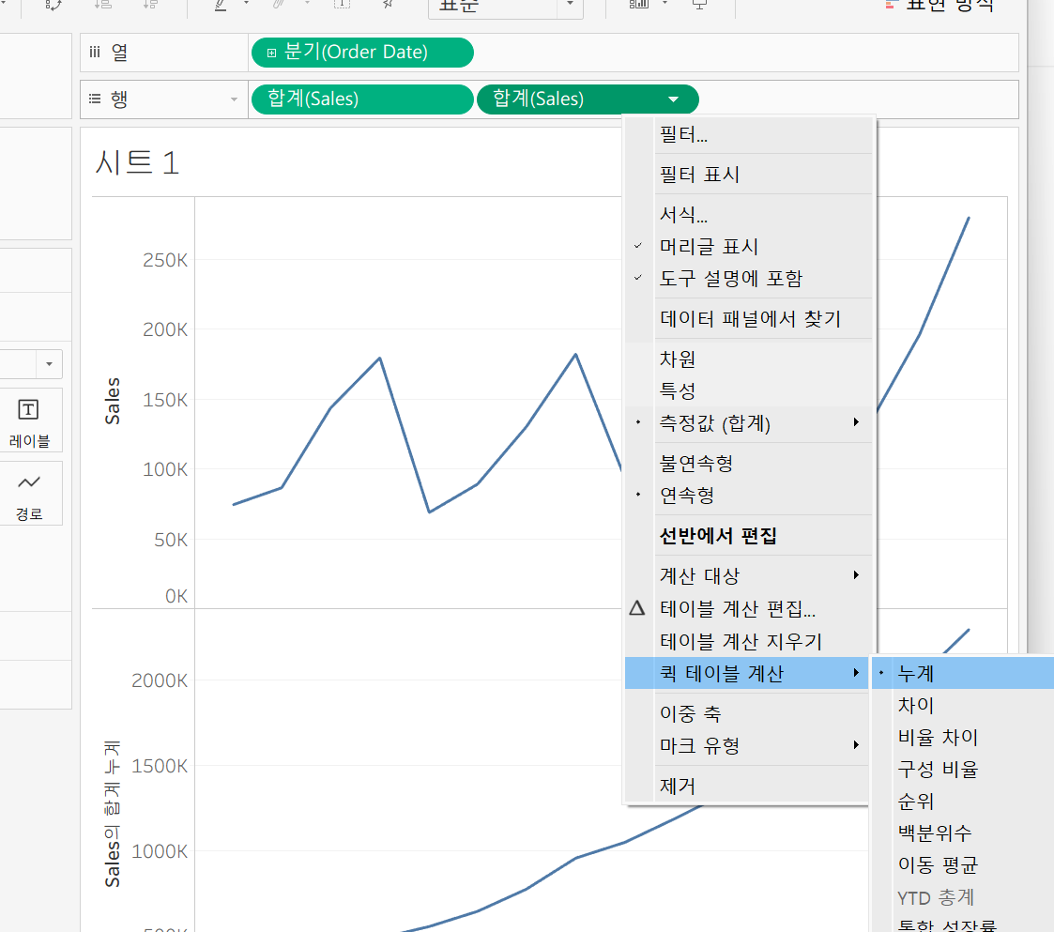Select 누계 quick table calculation
1054x932 pixels.
963,673
